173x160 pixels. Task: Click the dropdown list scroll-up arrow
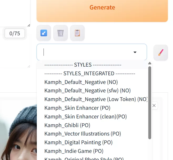(150, 63)
